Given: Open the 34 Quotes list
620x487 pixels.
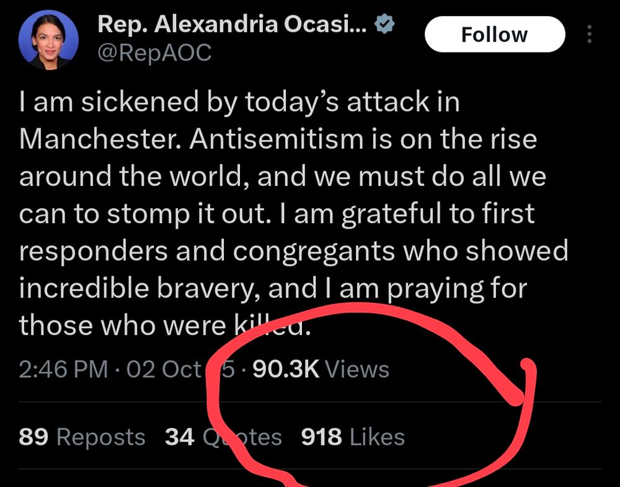Looking at the screenshot, I should click(223, 437).
